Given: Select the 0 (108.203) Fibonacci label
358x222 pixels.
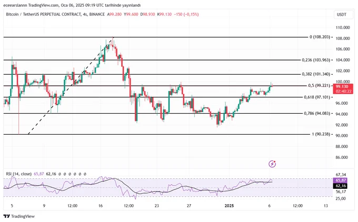Looking at the screenshot, I should 320,37.
